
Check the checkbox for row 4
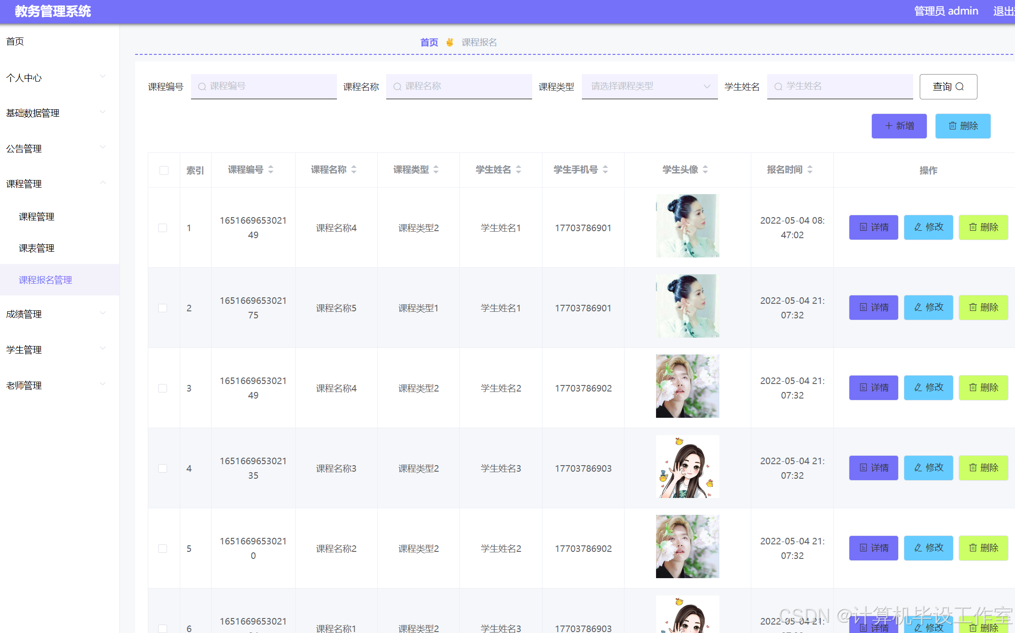(x=163, y=468)
